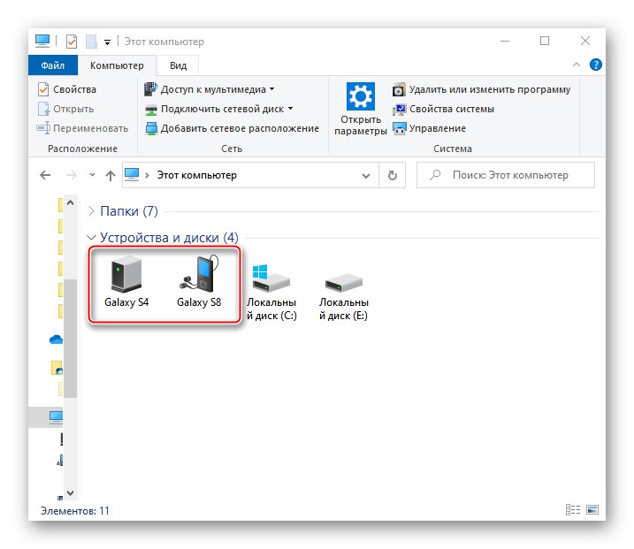The image size is (634, 549).
Task: Click Свойства in the ribbon
Action: (67, 89)
